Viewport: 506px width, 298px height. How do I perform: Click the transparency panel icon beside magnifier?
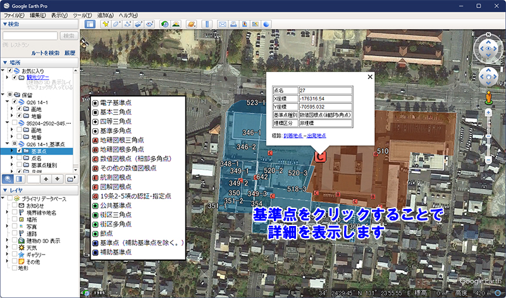[19, 179]
